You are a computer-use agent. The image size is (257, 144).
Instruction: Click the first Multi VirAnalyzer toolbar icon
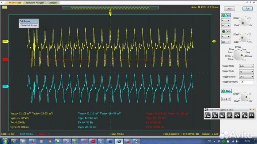click(207, 116)
